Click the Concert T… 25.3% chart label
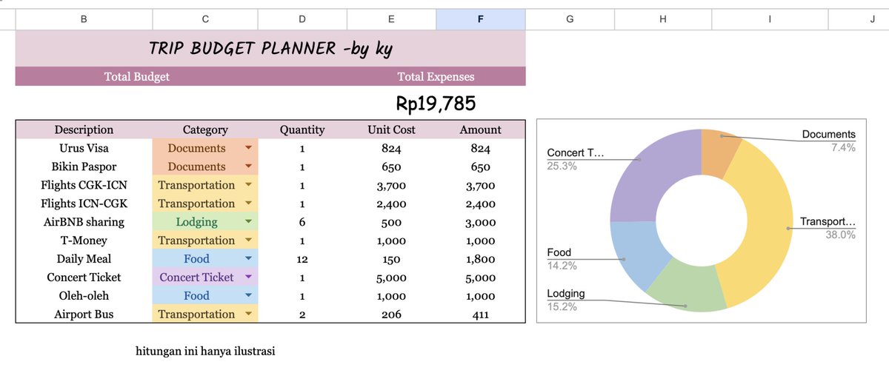Viewport: 889px width, 373px height. [576, 159]
